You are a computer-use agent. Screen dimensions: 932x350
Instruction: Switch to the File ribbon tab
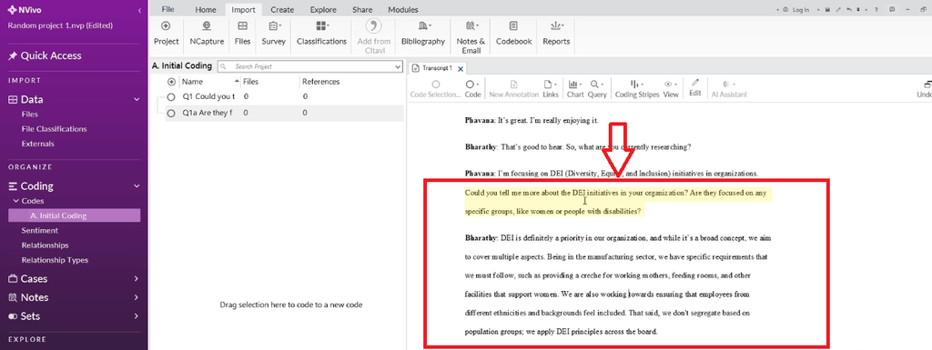pos(168,9)
